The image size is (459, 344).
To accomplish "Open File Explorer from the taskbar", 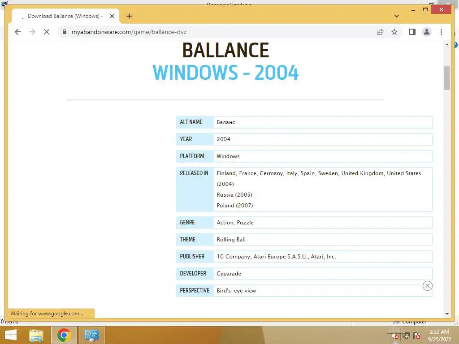I will [x=36, y=335].
